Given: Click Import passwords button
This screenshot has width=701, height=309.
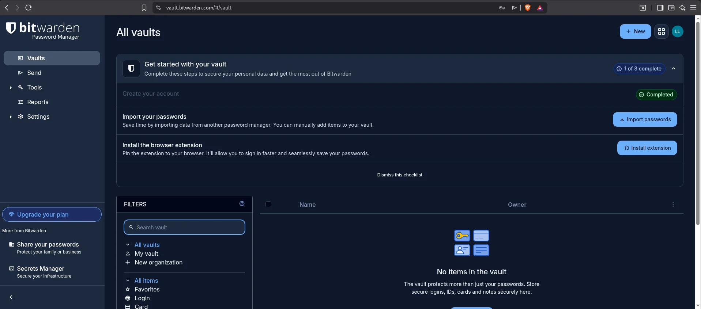Looking at the screenshot, I should [x=645, y=119].
